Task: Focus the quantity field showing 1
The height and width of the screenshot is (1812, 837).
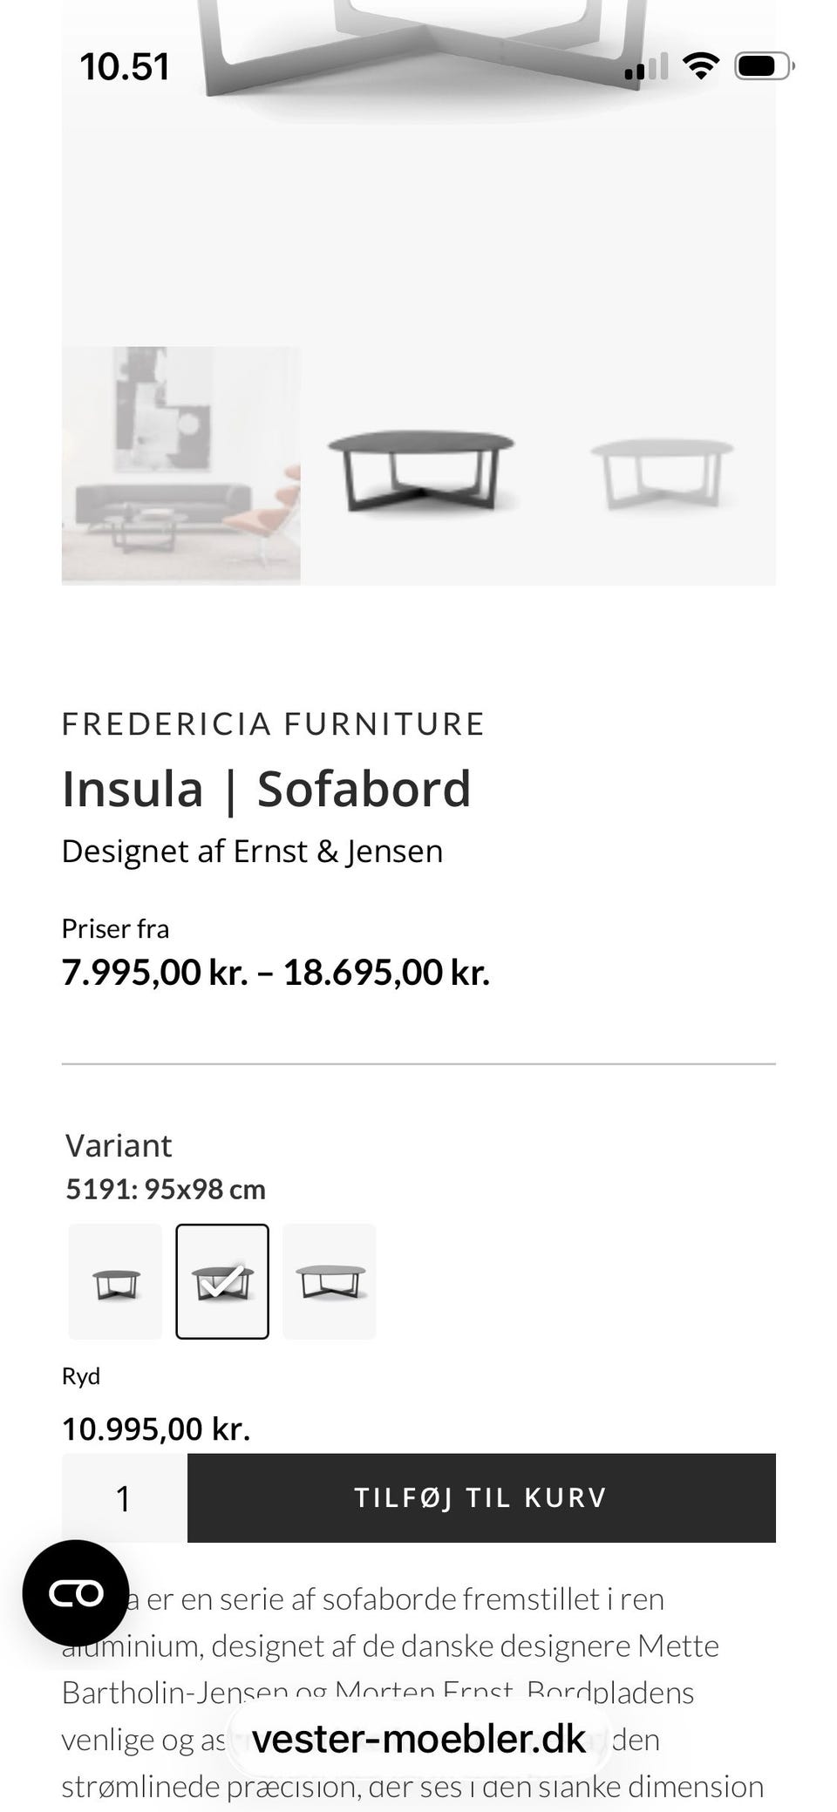Action: tap(124, 1498)
